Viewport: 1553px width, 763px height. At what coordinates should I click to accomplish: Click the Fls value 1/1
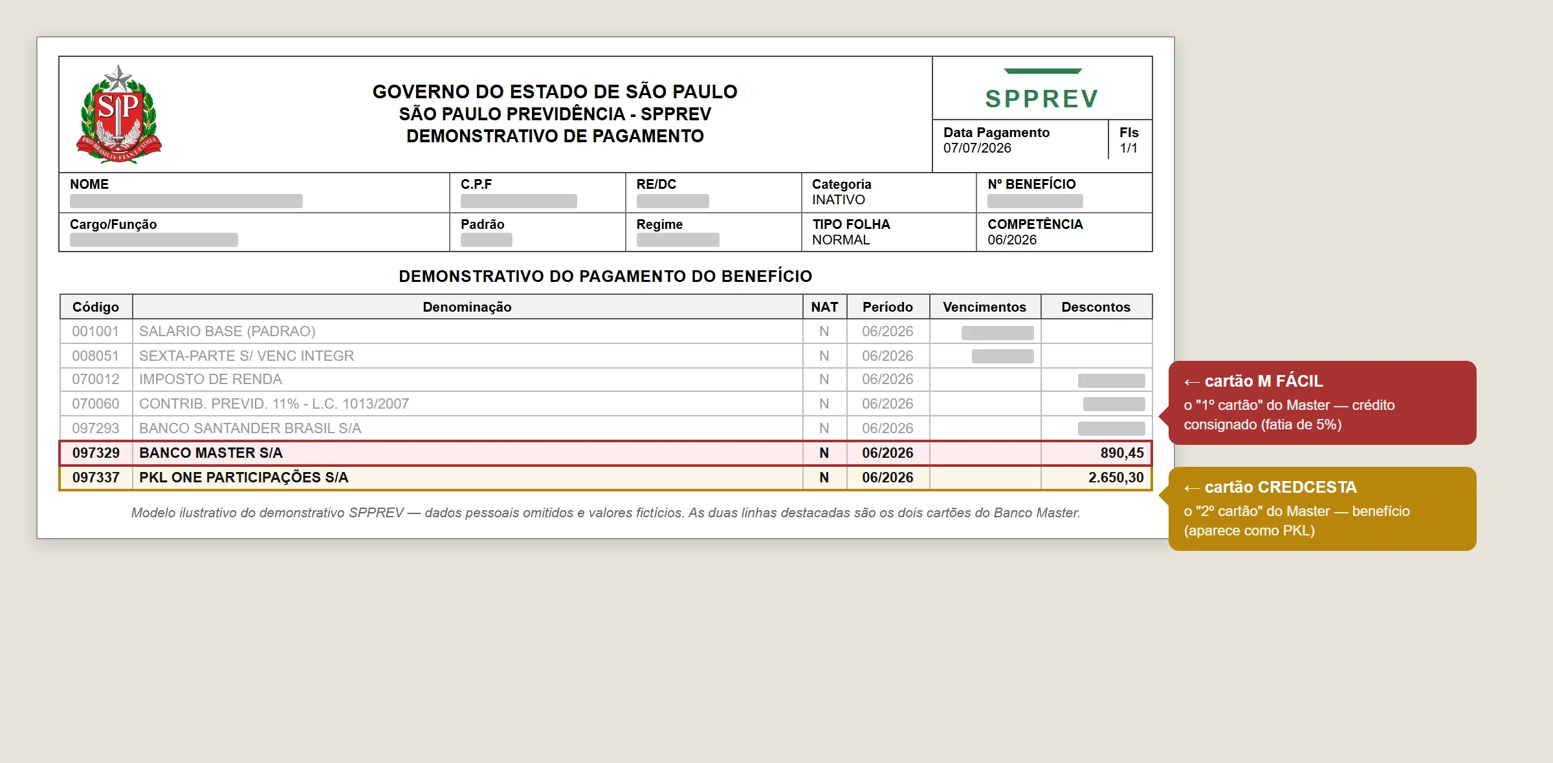[1129, 148]
